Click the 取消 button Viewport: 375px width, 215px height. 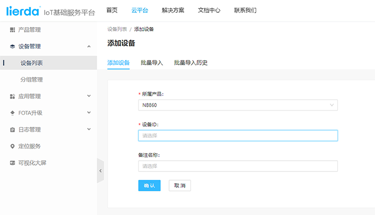[x=180, y=186]
